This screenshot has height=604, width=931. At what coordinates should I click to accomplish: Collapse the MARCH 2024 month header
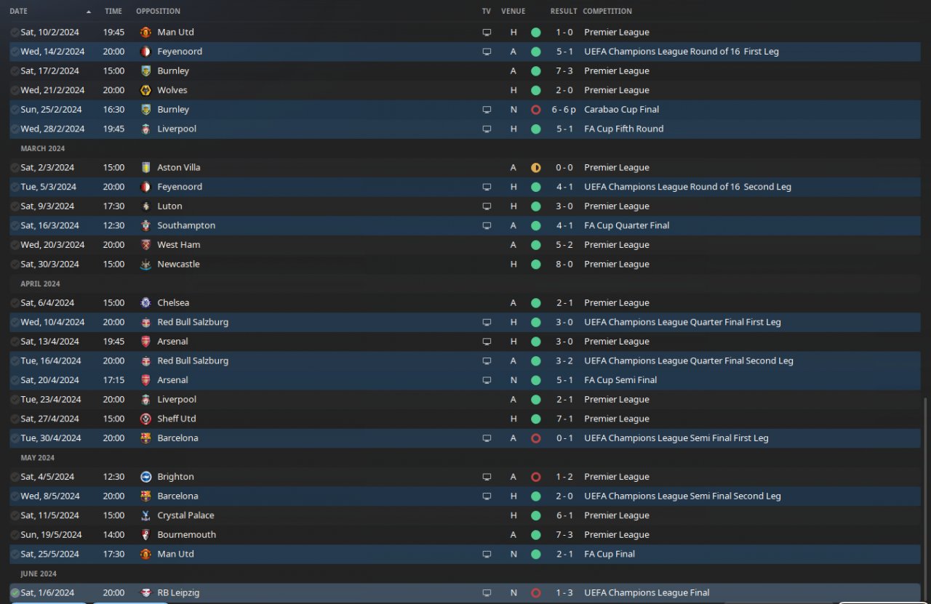click(x=43, y=148)
